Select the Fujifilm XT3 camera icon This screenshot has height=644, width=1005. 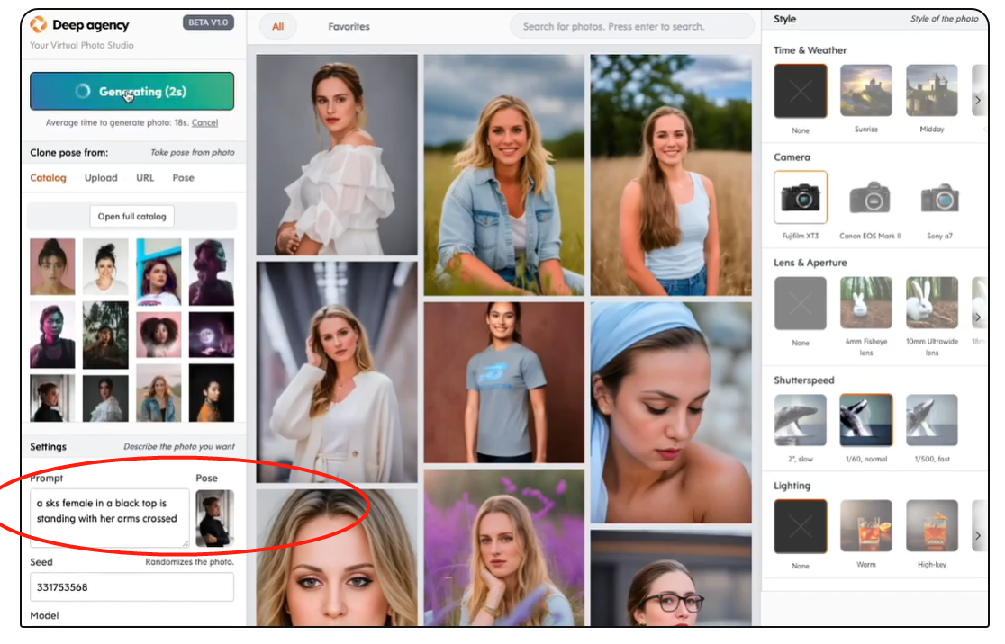click(800, 197)
